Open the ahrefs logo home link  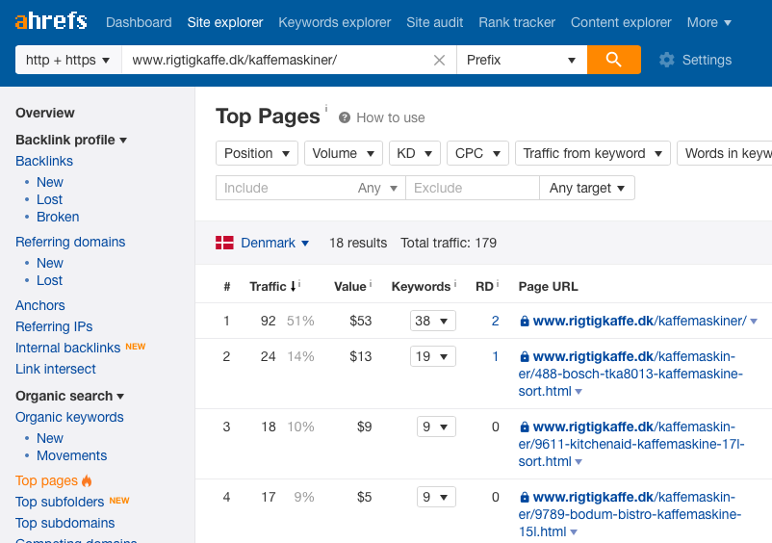click(x=51, y=21)
